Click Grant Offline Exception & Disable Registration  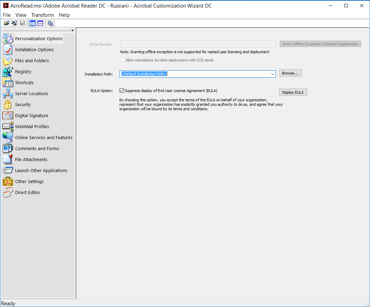click(x=321, y=44)
